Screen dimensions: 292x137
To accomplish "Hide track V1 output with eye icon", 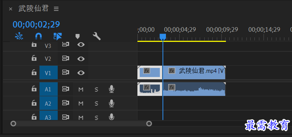I will tap(81, 73).
